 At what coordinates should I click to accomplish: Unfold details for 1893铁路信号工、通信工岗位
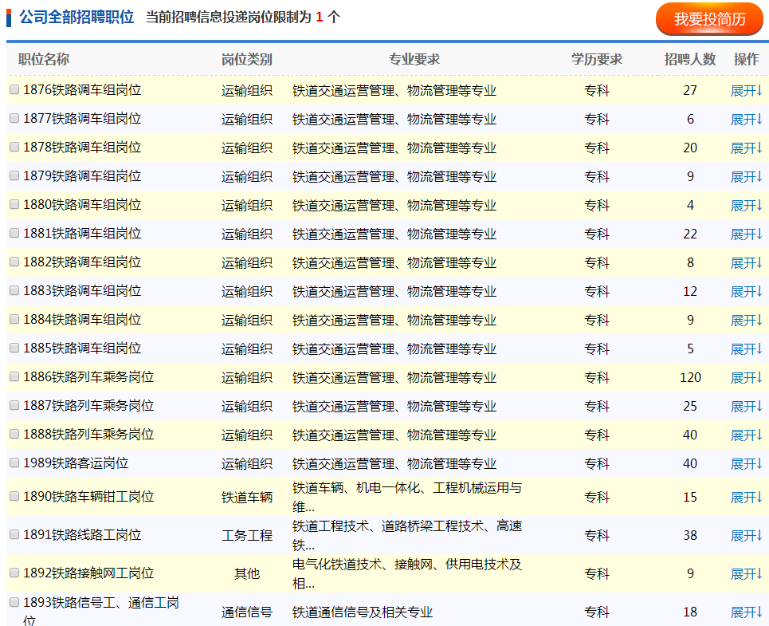(747, 612)
